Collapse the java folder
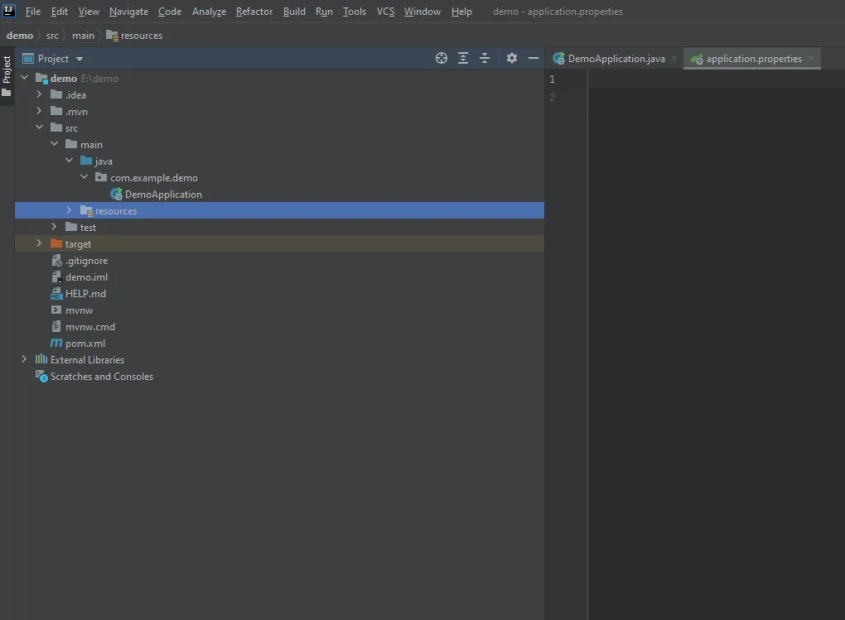Screen dimensions: 845x620 69,161
